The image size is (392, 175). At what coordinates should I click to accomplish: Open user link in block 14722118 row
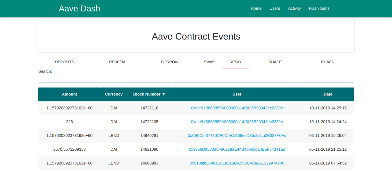pyautogui.click(x=237, y=108)
